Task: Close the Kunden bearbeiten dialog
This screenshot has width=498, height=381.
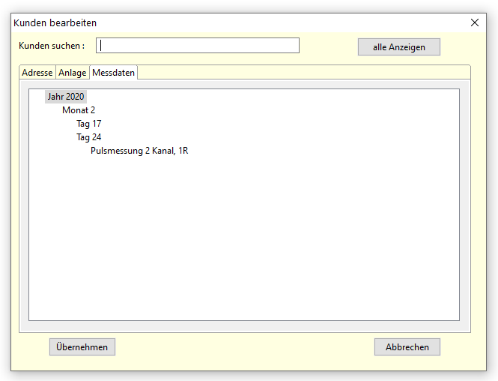Action: [x=475, y=22]
